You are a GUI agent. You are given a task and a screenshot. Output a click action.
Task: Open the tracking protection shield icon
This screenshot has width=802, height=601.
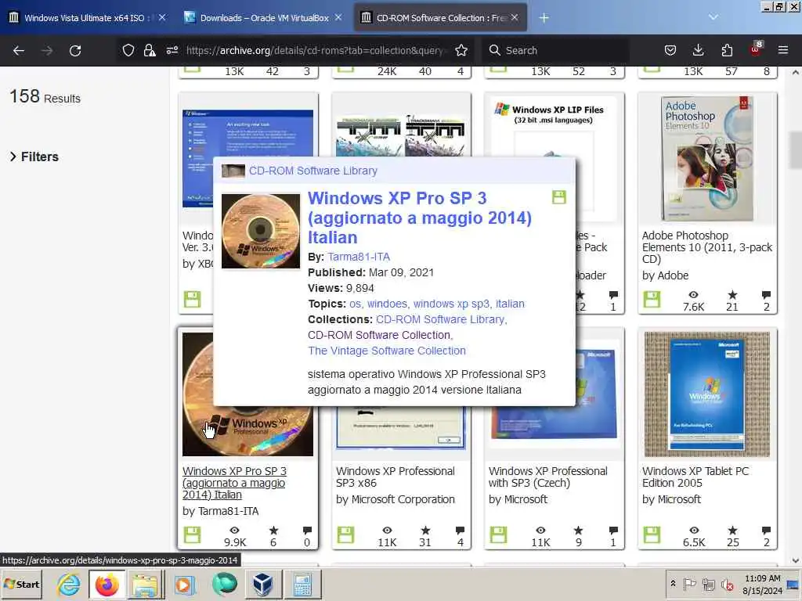[x=128, y=50]
